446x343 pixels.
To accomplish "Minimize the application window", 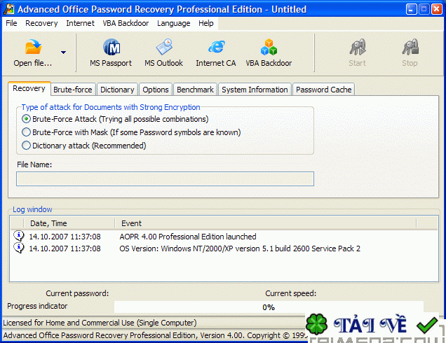I will (412, 9).
